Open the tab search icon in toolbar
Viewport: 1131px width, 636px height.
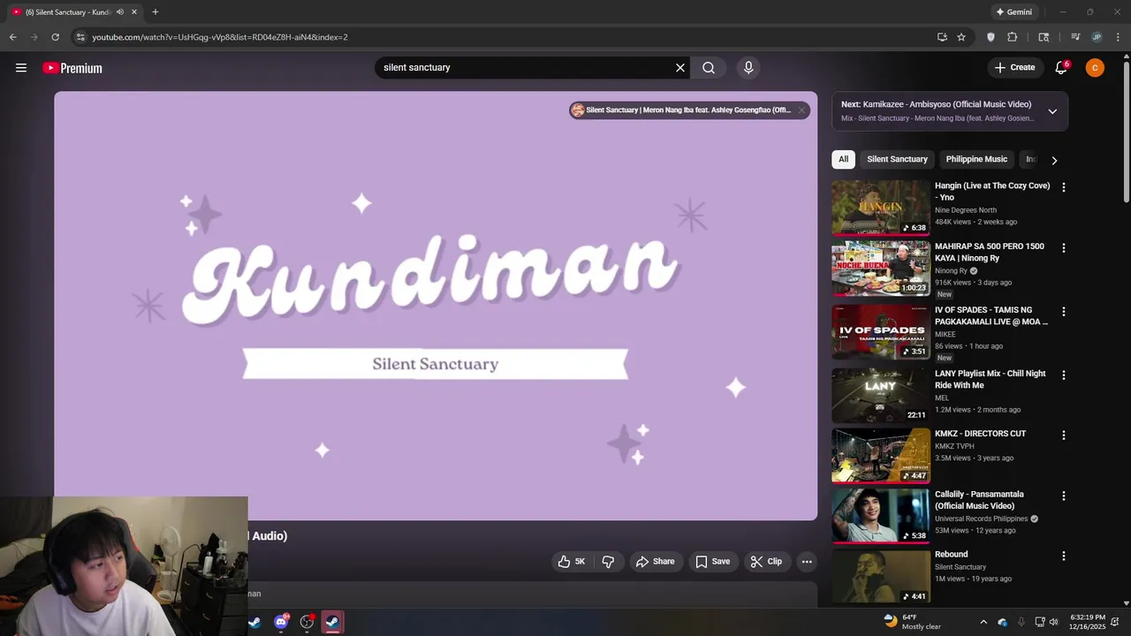pos(1044,37)
